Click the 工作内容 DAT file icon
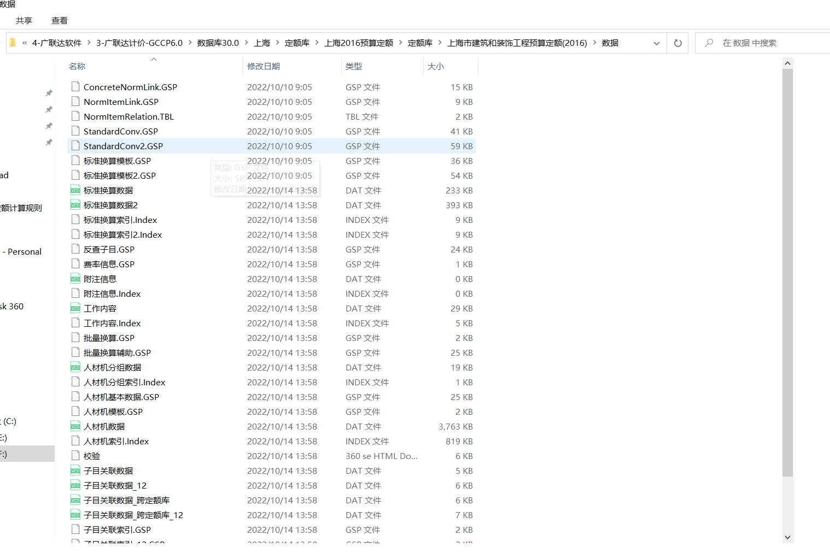The width and height of the screenshot is (830, 558). click(75, 308)
